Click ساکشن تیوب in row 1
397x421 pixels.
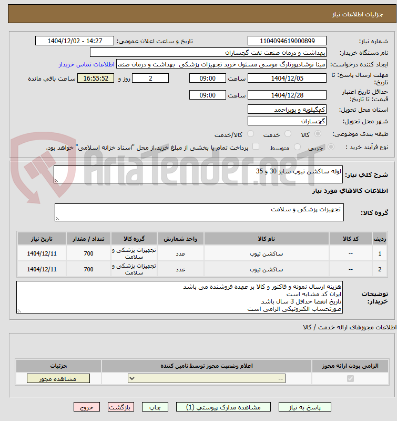click(x=266, y=254)
